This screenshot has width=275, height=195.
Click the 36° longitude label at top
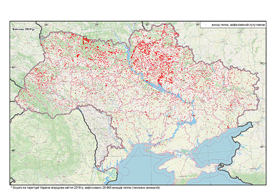198,24
